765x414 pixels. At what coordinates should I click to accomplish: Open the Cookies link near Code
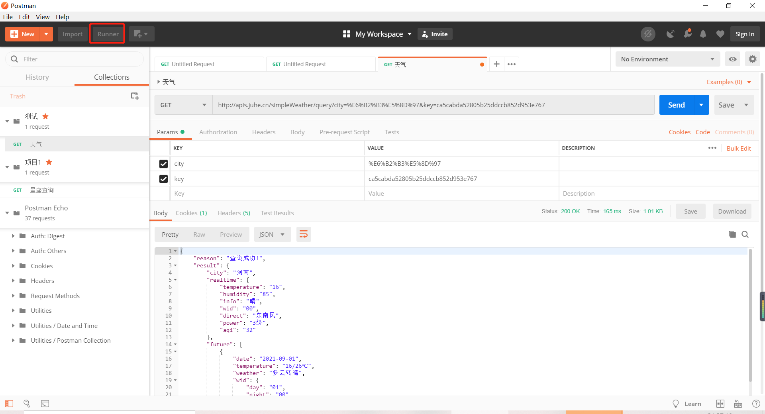(x=679, y=132)
